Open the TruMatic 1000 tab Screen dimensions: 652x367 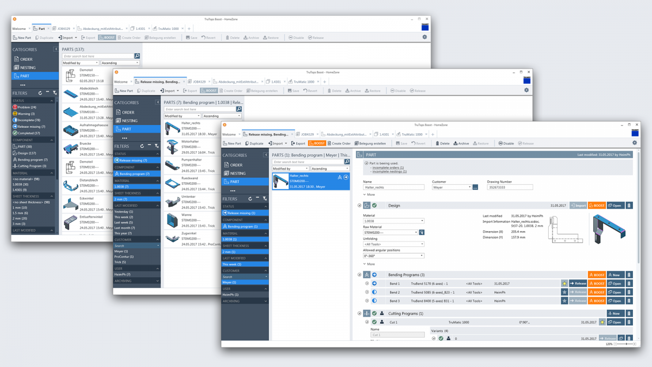click(413, 133)
